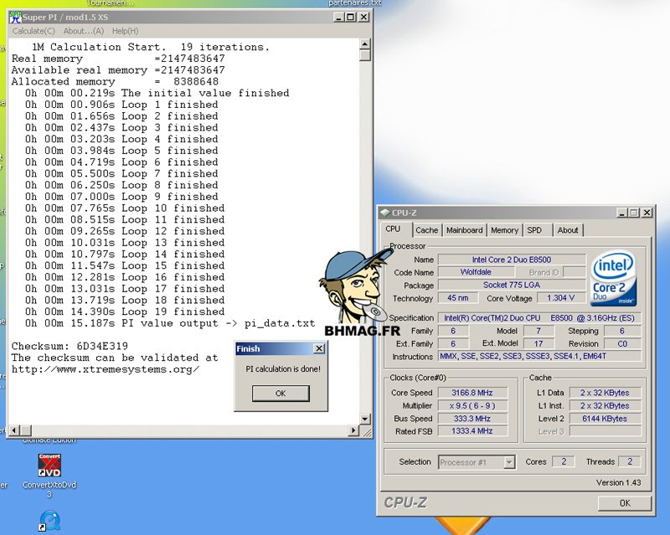Click the L1 Inst. value '2 x 32 KBytes'
The image size is (670, 535).
(x=605, y=405)
